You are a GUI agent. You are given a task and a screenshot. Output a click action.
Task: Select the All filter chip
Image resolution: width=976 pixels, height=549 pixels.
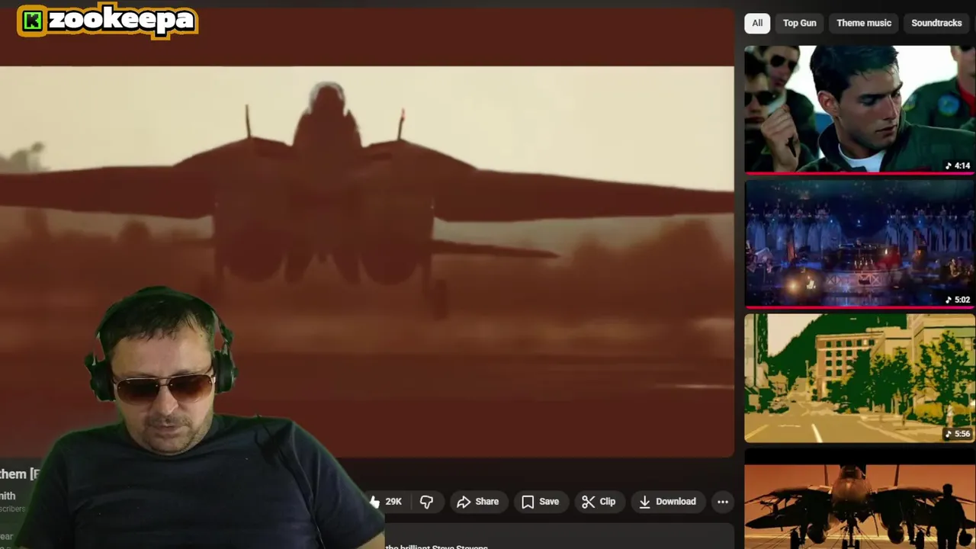point(757,23)
